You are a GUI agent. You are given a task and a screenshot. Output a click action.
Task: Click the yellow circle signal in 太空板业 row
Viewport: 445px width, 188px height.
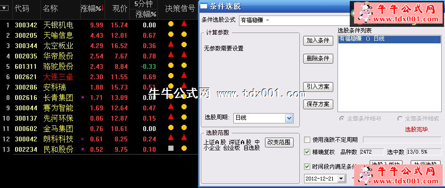click(x=184, y=44)
